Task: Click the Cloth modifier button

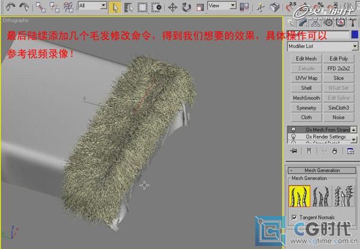Action: [x=306, y=118]
